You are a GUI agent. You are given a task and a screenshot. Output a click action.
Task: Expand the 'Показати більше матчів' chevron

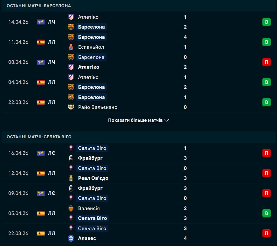click(x=167, y=120)
